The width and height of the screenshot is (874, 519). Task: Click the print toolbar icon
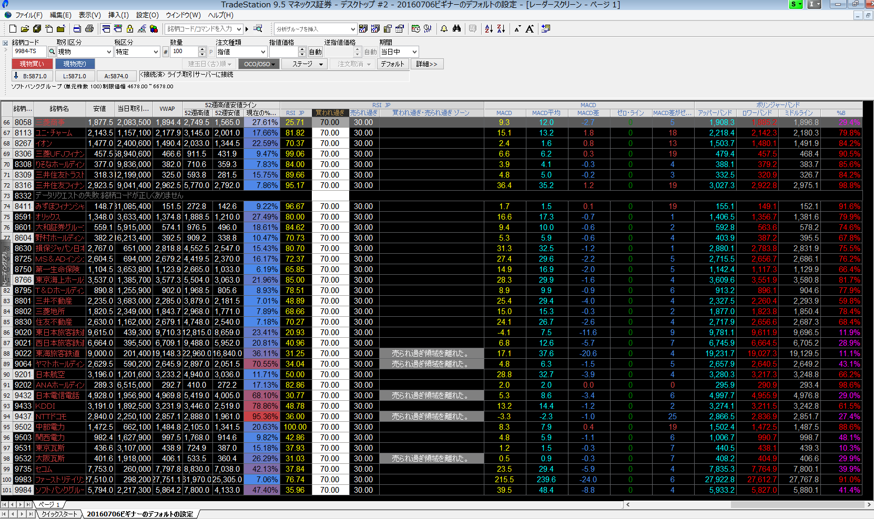point(89,29)
